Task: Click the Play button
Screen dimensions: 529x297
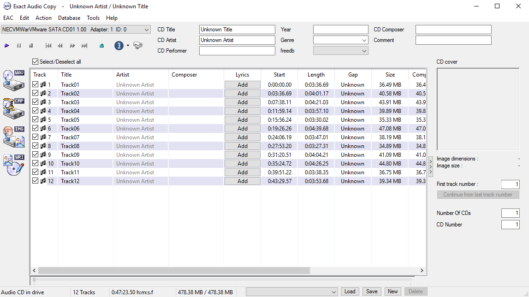Action: pyautogui.click(x=7, y=46)
